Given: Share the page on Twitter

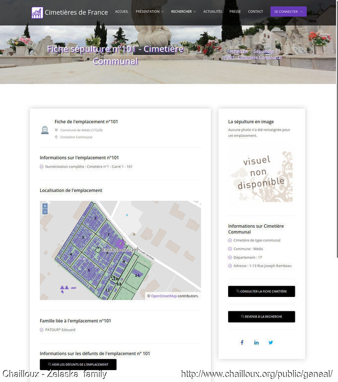Looking at the screenshot, I should coord(271,342).
